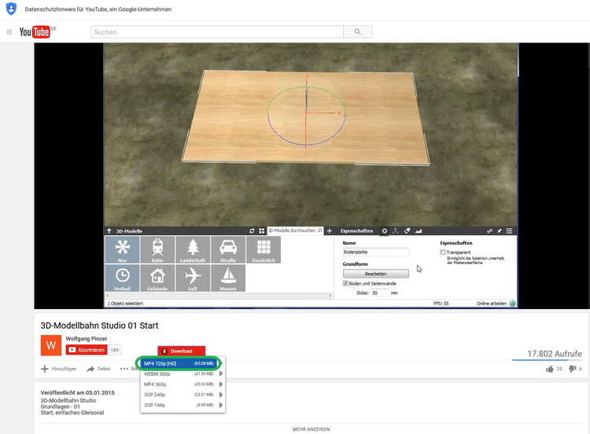Screen dimensions: 590x434
Task: Click the red Download button
Action: 182,351
